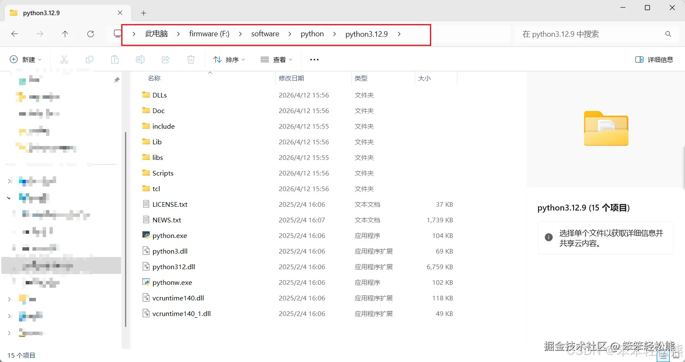Close the python3.12.9 tab

tap(120, 13)
